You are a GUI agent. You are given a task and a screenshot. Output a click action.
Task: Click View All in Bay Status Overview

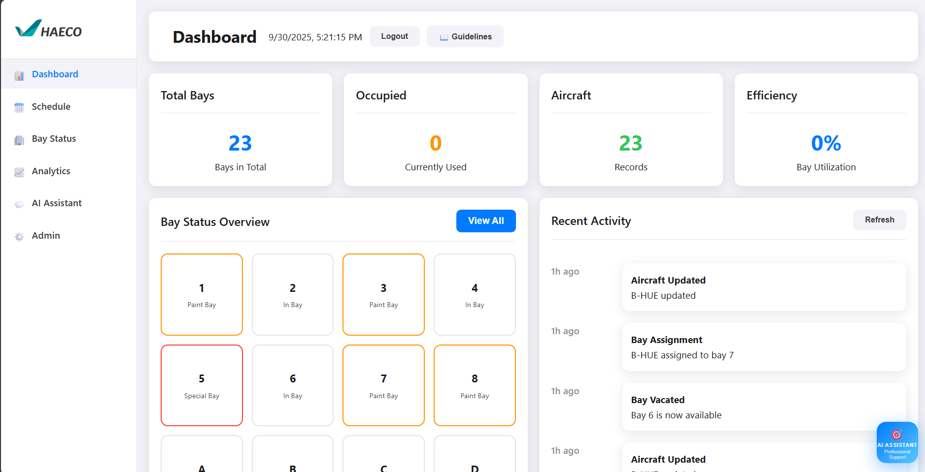(x=485, y=221)
